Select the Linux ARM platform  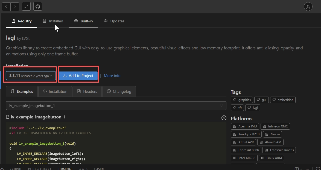(272, 158)
